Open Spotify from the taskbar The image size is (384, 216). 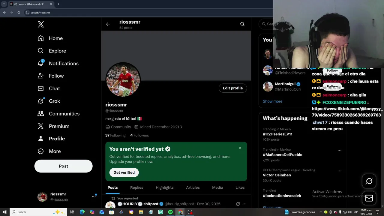[170, 212]
